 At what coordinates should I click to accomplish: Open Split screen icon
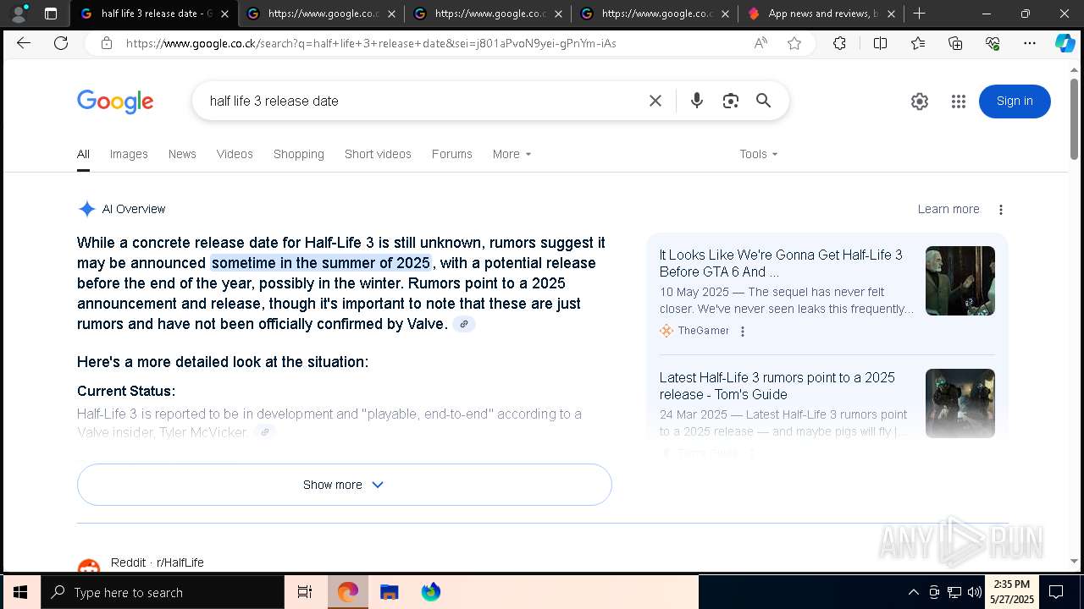[x=880, y=43]
